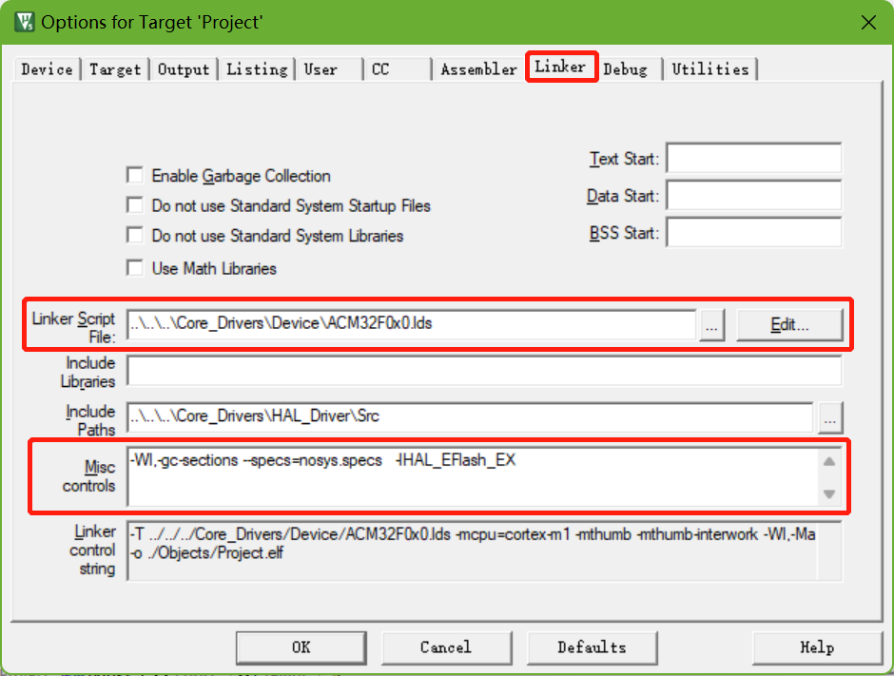This screenshot has height=676, width=894.
Task: Open the Target tab
Action: 115,69
